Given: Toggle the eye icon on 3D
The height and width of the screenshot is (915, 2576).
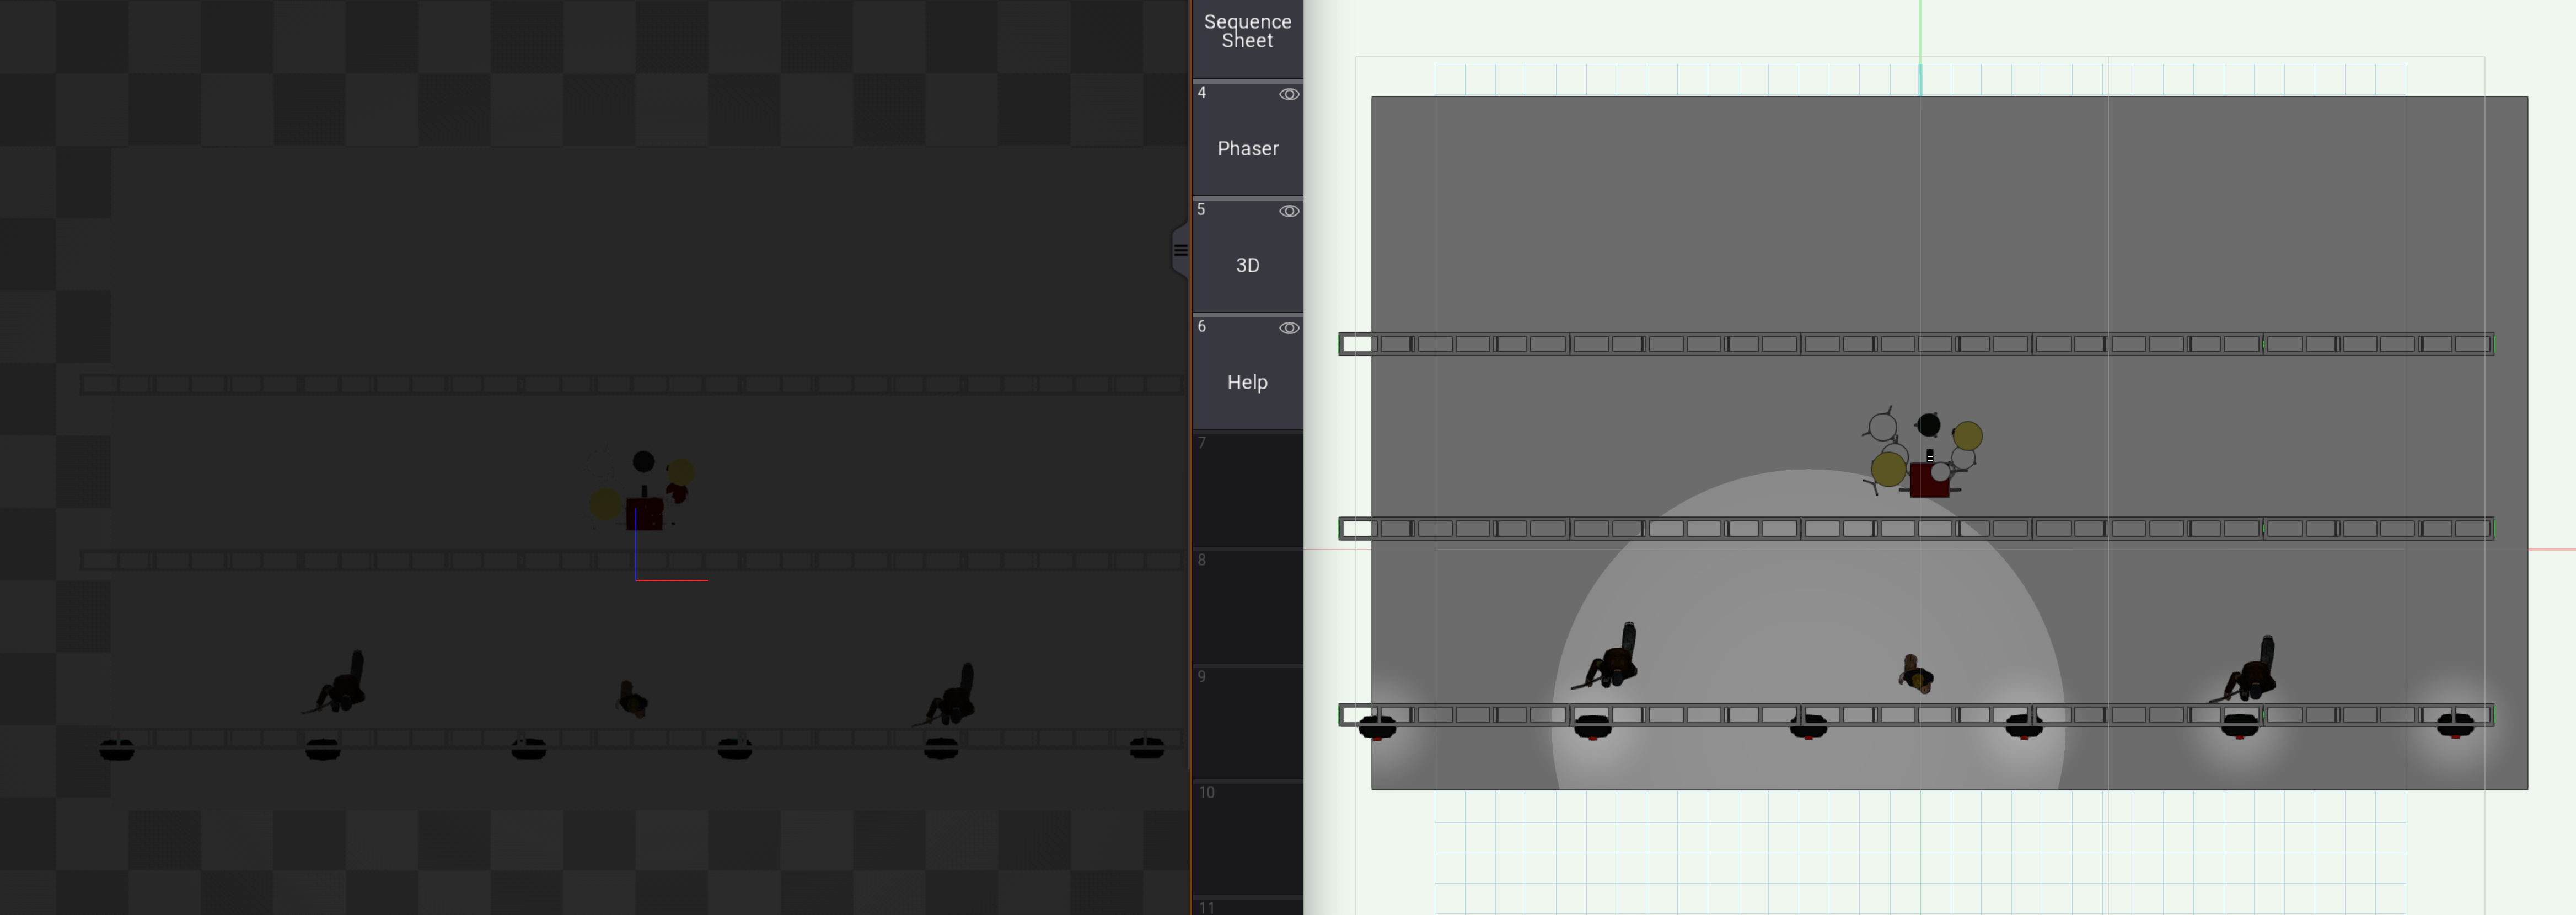Looking at the screenshot, I should (1289, 211).
